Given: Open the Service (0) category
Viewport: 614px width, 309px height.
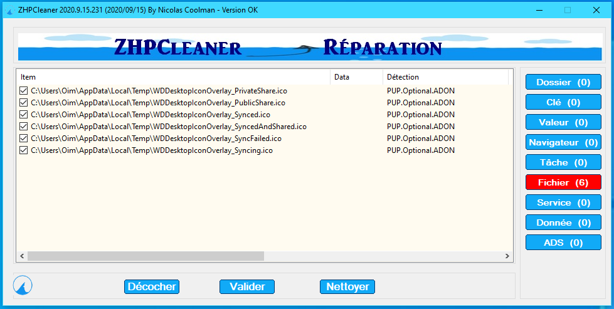Looking at the screenshot, I should point(563,202).
